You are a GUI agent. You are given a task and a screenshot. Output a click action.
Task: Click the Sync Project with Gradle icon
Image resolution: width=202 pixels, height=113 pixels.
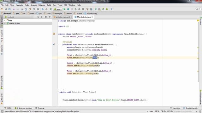96,9
